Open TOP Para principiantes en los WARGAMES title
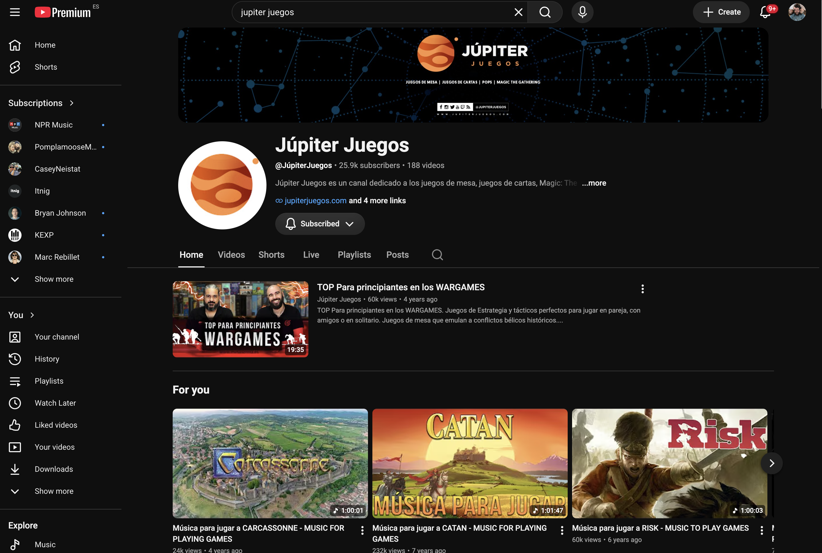The width and height of the screenshot is (822, 553). point(401,288)
